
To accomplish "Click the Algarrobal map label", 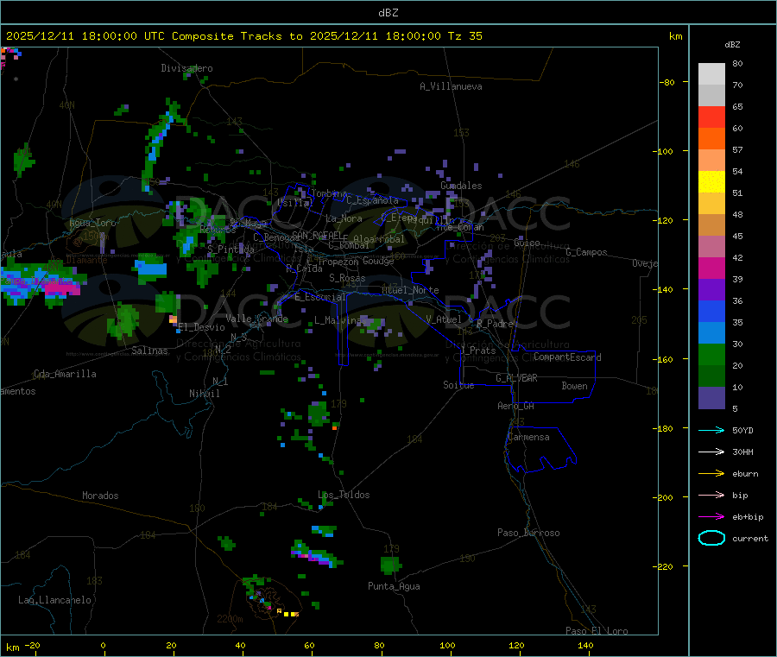I will point(379,239).
